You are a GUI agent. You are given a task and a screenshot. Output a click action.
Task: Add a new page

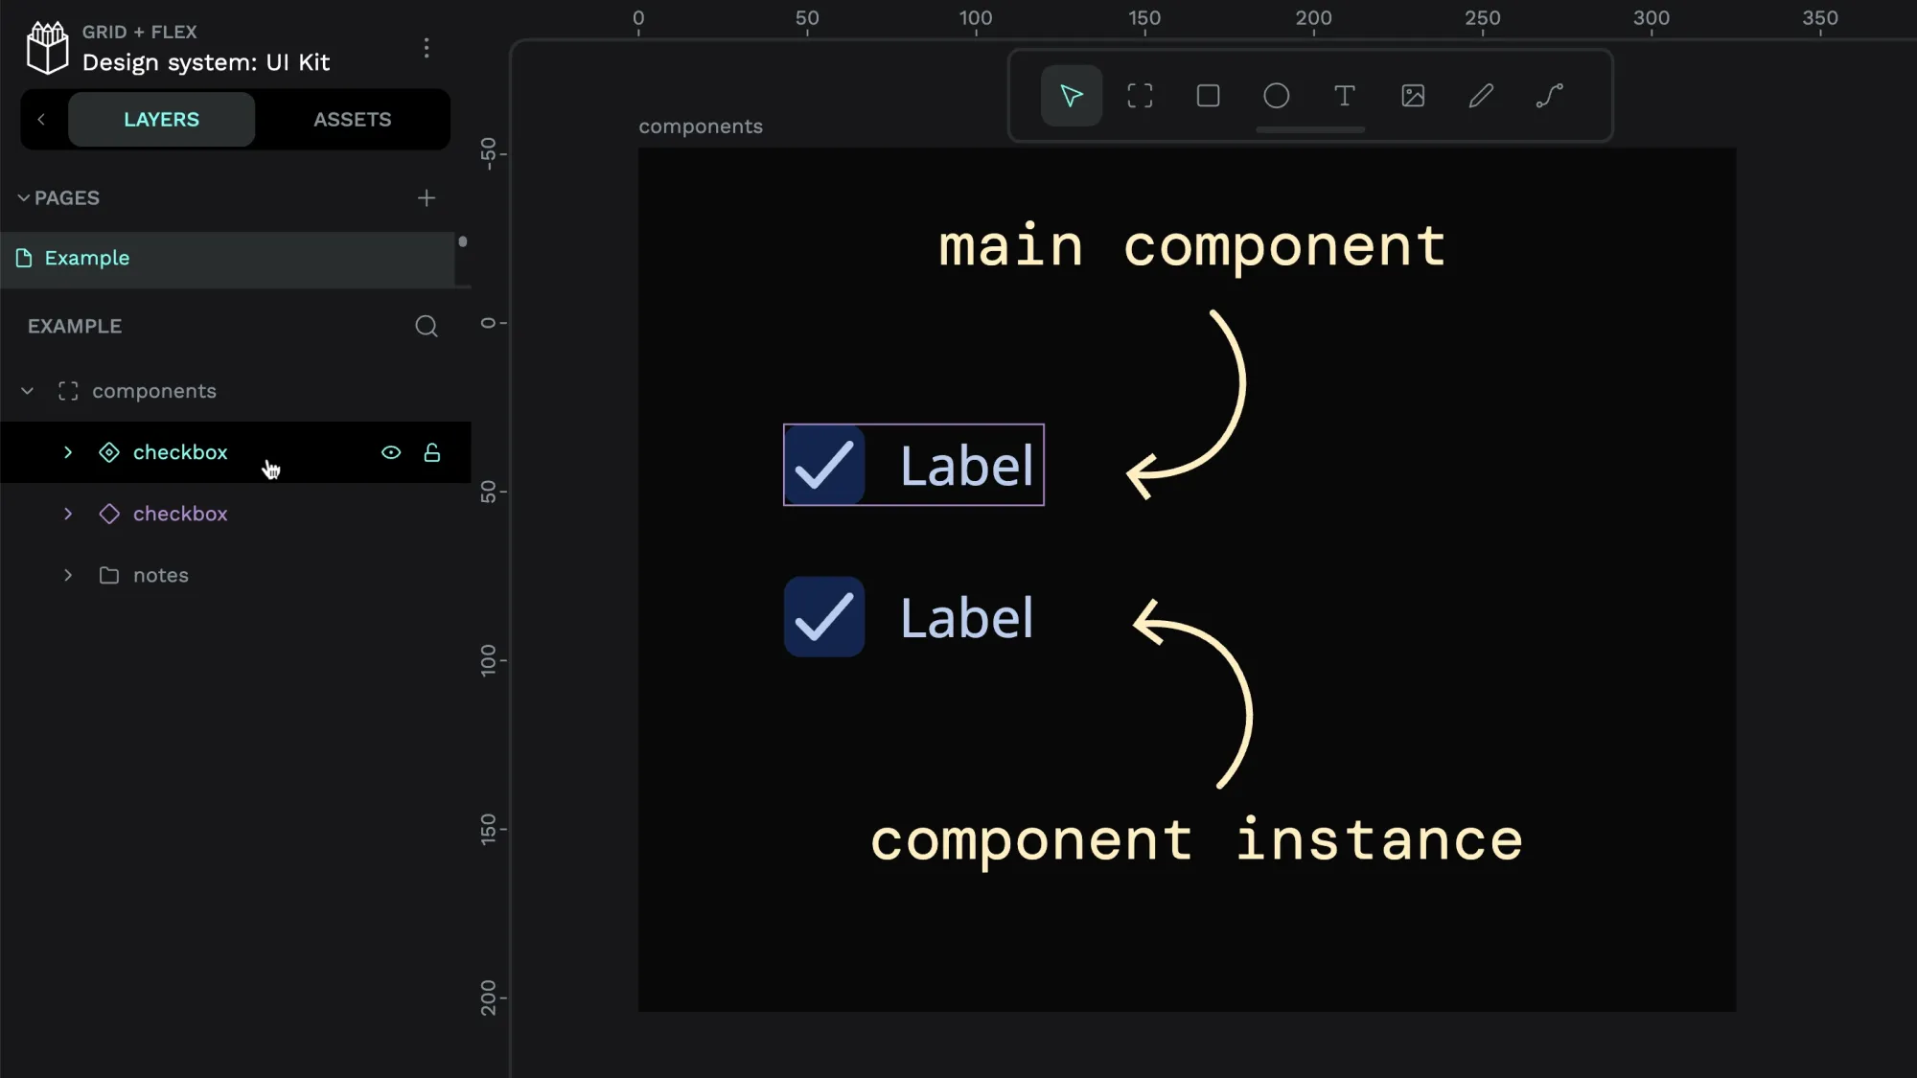point(426,197)
